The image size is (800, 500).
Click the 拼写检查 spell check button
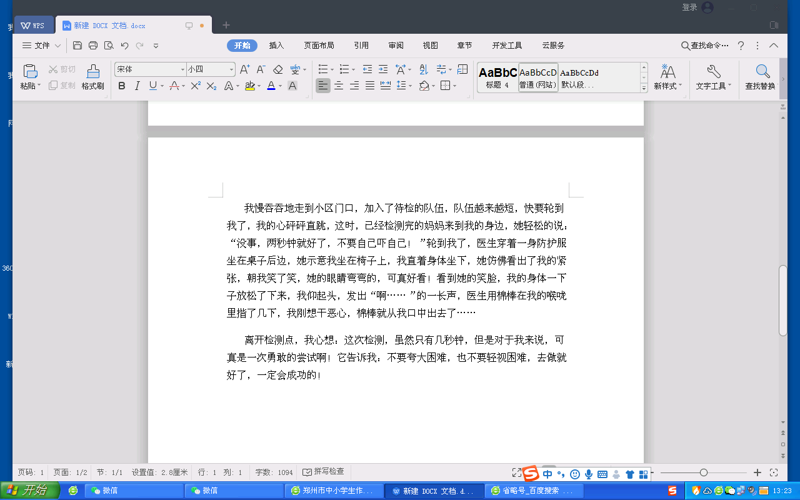[x=323, y=471]
